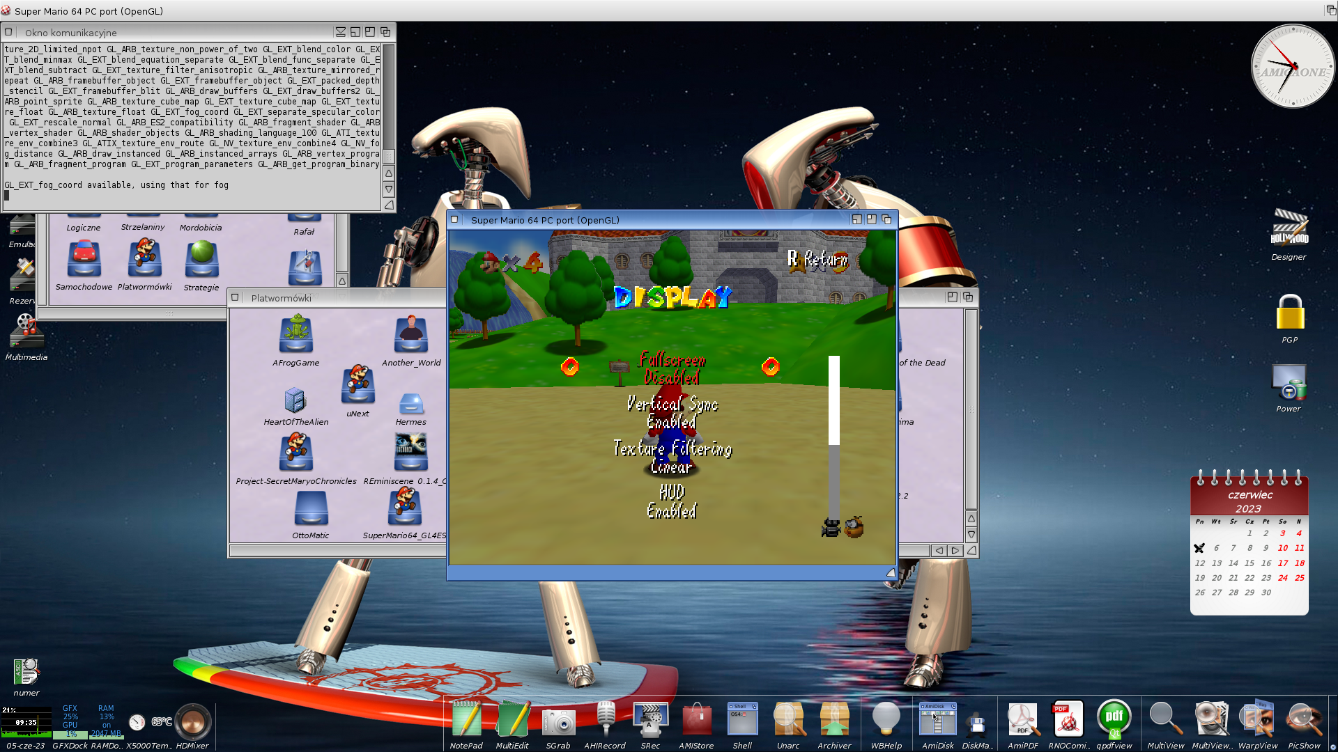Open the Platwormówki drawer icon
The width and height of the screenshot is (1338, 752).
pos(144,258)
